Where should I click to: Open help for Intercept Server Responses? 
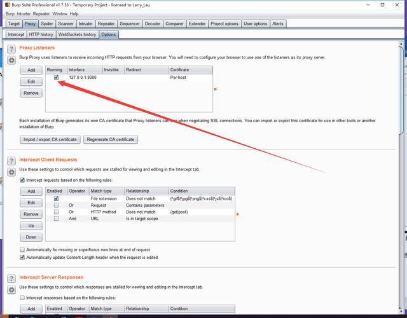pos(11,279)
